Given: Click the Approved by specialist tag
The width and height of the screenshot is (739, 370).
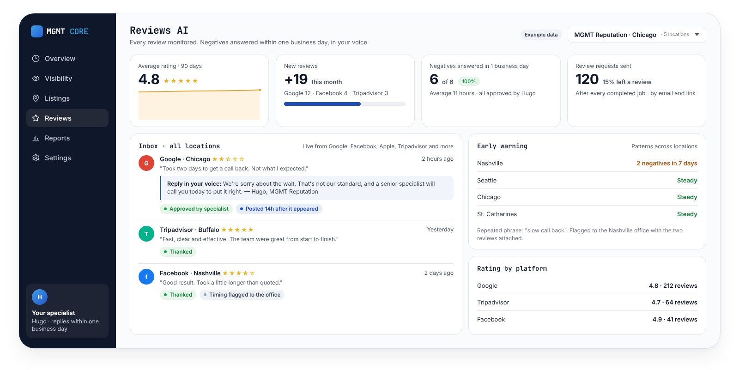Looking at the screenshot, I should (x=196, y=209).
